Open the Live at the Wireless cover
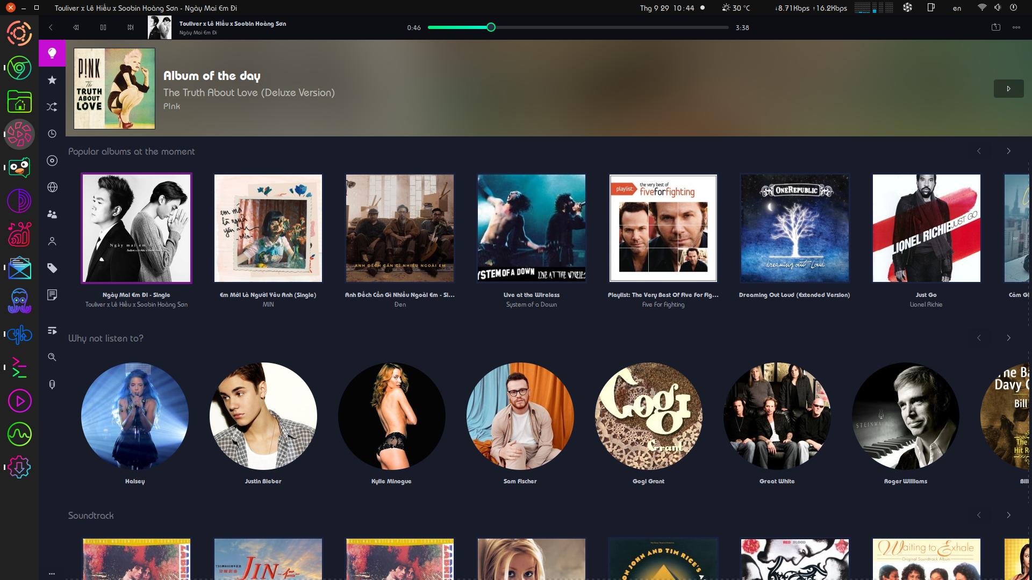The image size is (1032, 580). click(532, 228)
